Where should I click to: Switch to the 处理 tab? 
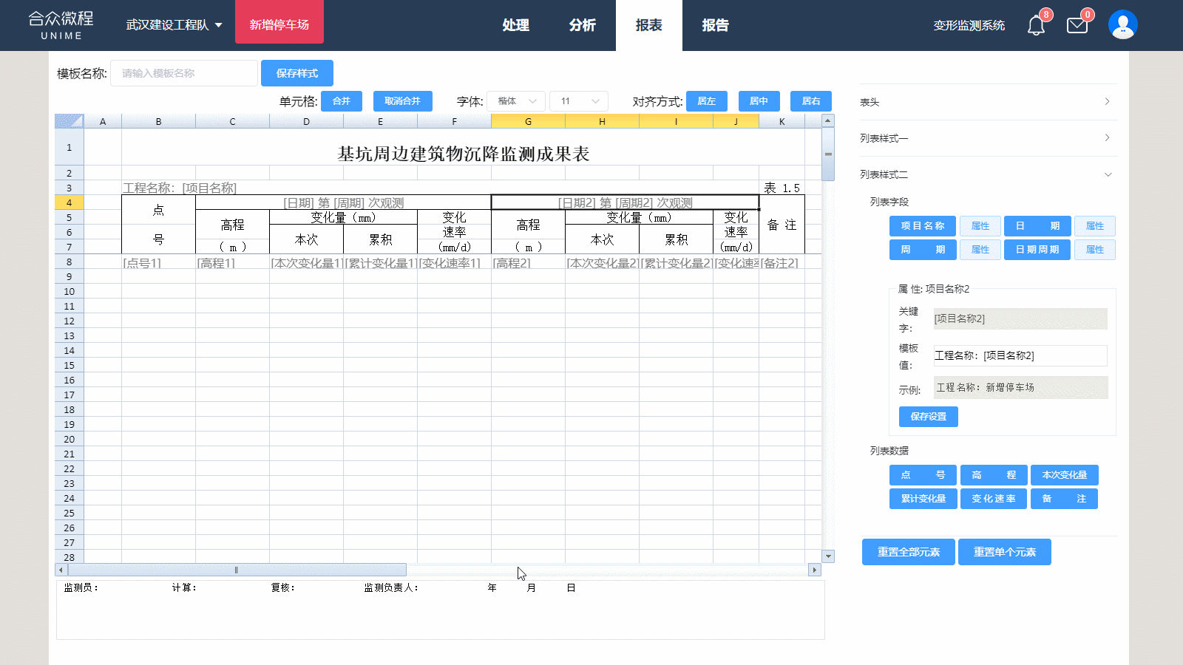click(515, 25)
